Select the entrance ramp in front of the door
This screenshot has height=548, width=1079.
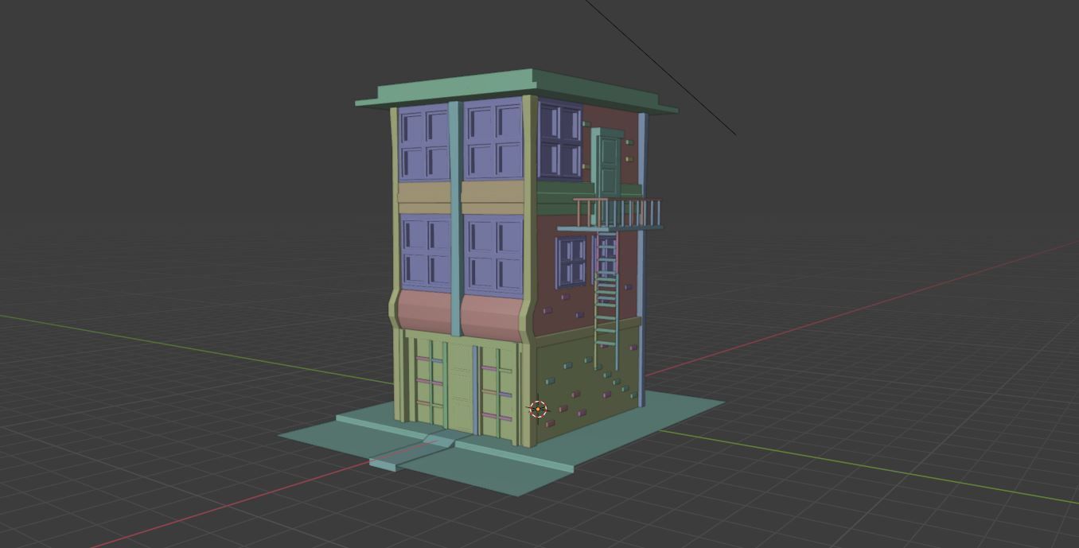pos(411,452)
